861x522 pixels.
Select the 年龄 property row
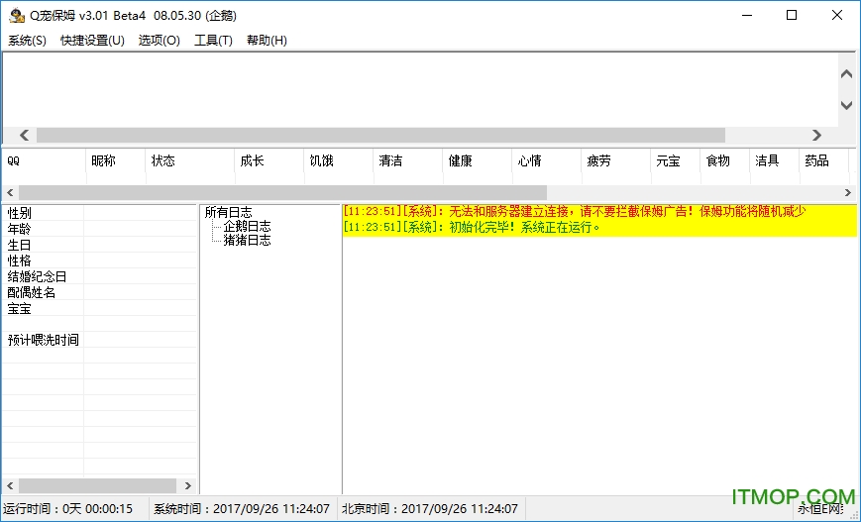coord(99,229)
